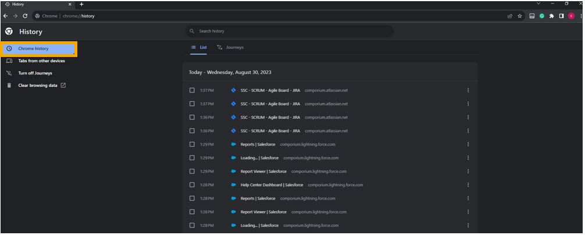Switch to the List tab
This screenshot has width=585, height=235.
click(x=198, y=47)
